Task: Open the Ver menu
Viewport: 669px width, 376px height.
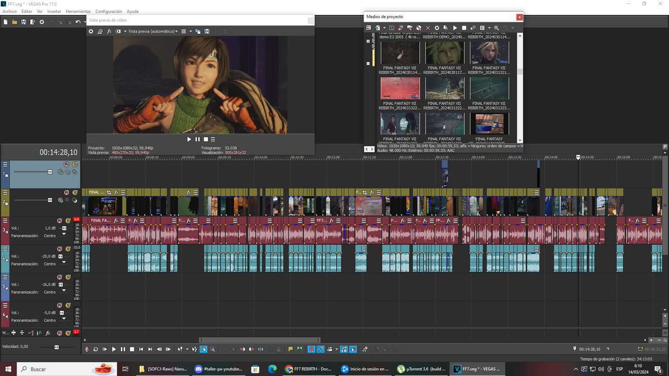Action: pyautogui.click(x=40, y=11)
